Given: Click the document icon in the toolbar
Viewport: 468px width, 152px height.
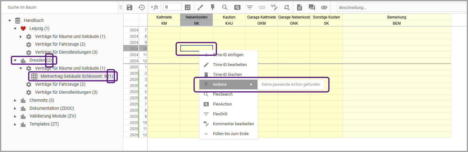Looking at the screenshot, I should tap(299, 7).
